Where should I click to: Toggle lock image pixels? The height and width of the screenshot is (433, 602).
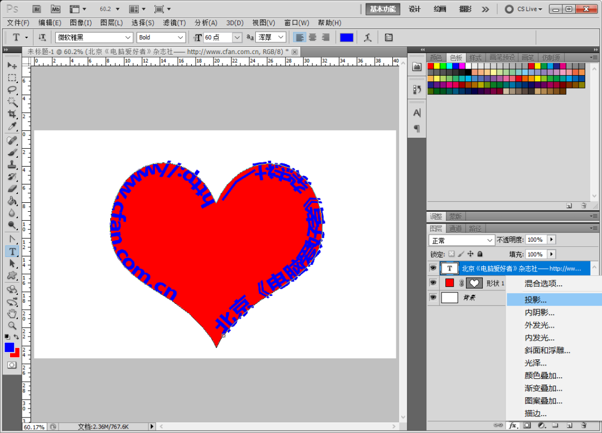click(x=461, y=254)
